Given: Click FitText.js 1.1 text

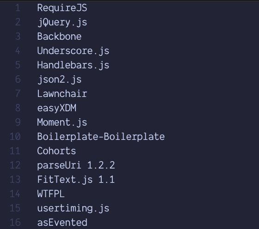Looking at the screenshot, I should tap(76, 180).
